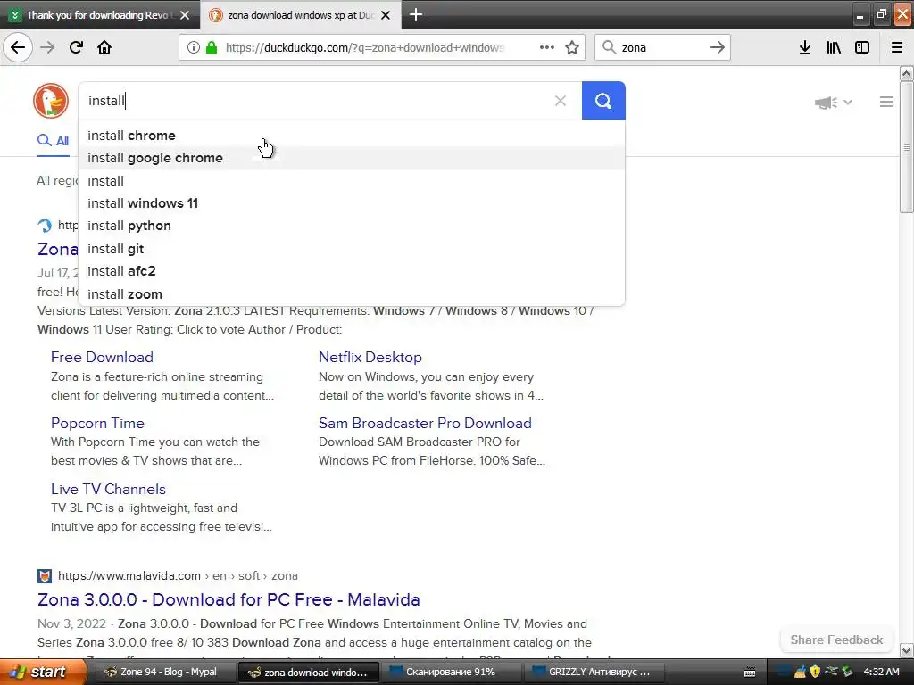This screenshot has width=914, height=685.
Task: Choose suggestion install git
Action: [x=352, y=249]
